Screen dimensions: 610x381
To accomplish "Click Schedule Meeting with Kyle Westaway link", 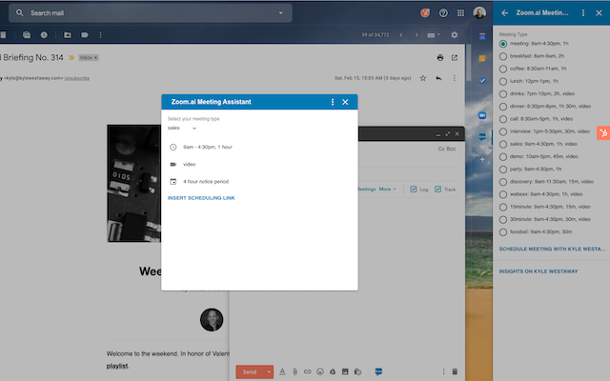I will [552, 248].
